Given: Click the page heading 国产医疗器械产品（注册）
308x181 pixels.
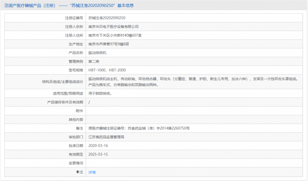Looking at the screenshot, I should (32, 5).
